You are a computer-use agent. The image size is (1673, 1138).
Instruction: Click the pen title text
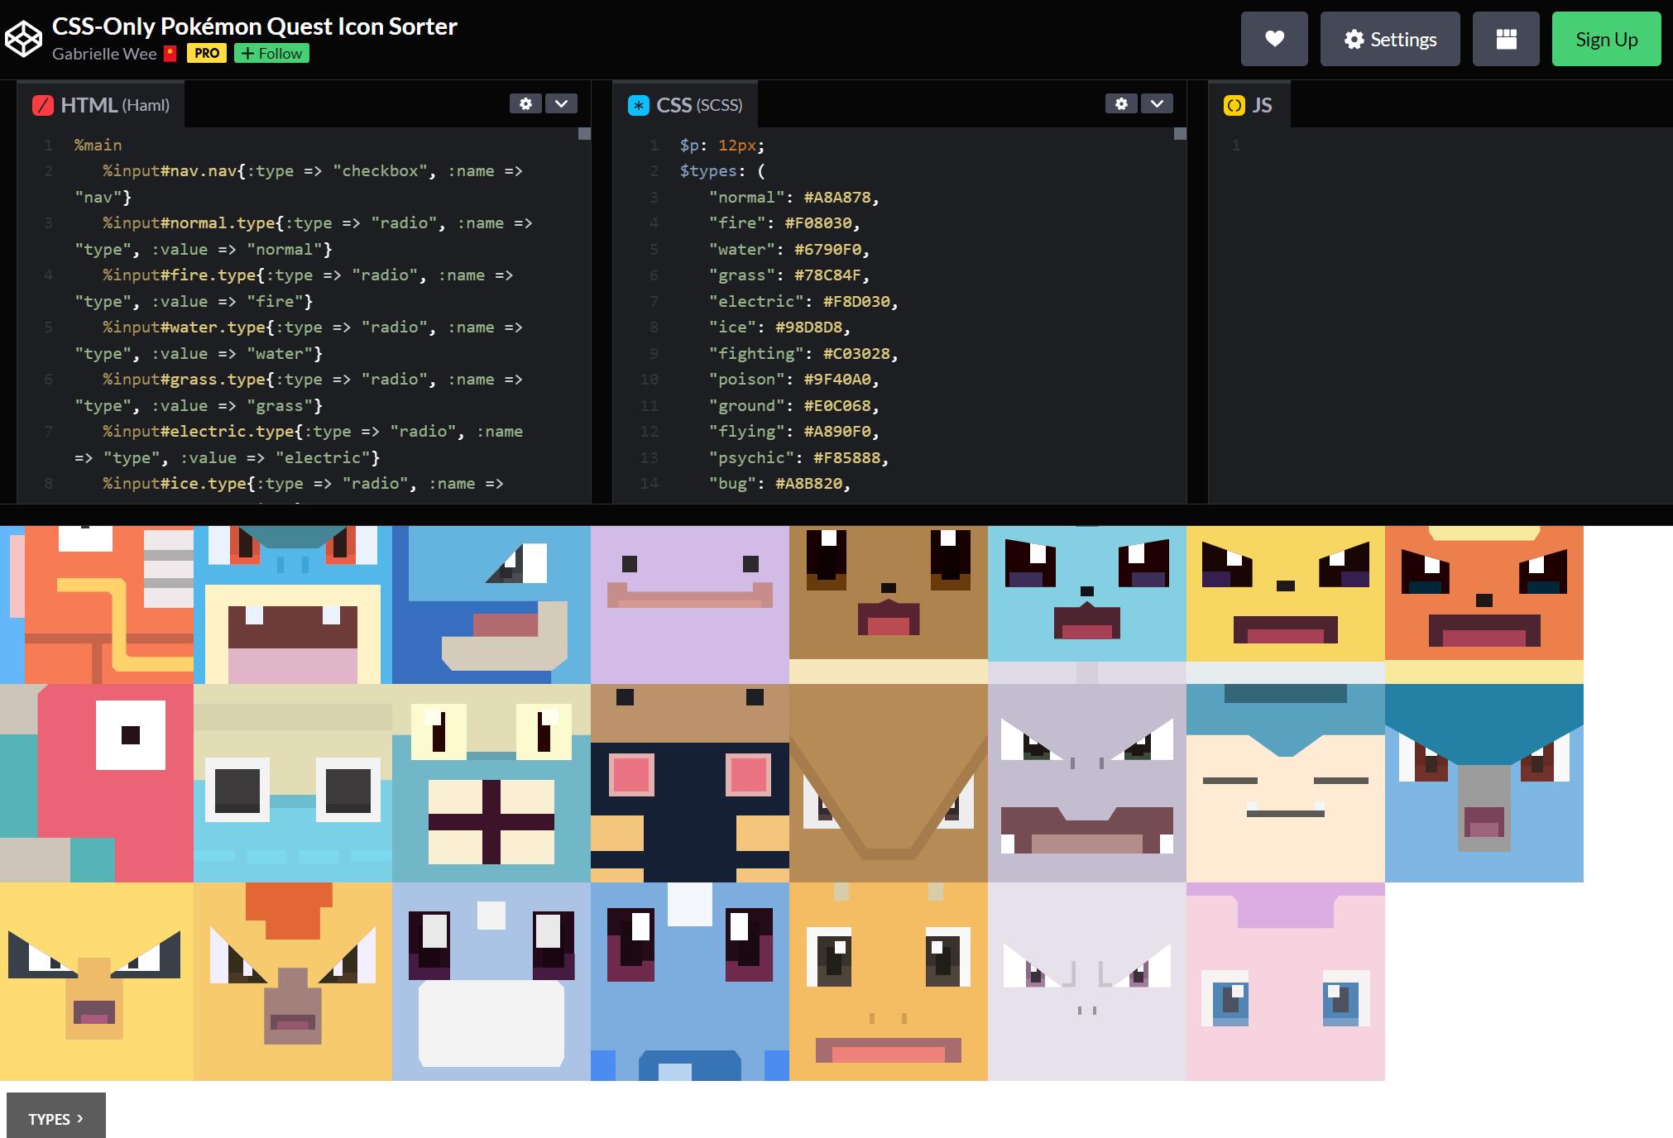[x=255, y=26]
